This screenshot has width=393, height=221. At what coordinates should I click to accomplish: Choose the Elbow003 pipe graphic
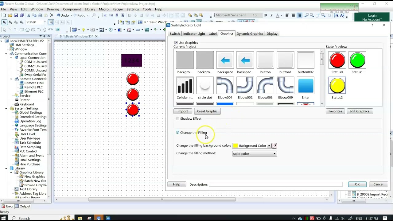265,86
